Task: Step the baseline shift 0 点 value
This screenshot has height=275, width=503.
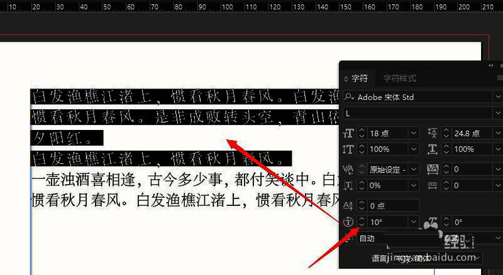Action: coord(362,205)
